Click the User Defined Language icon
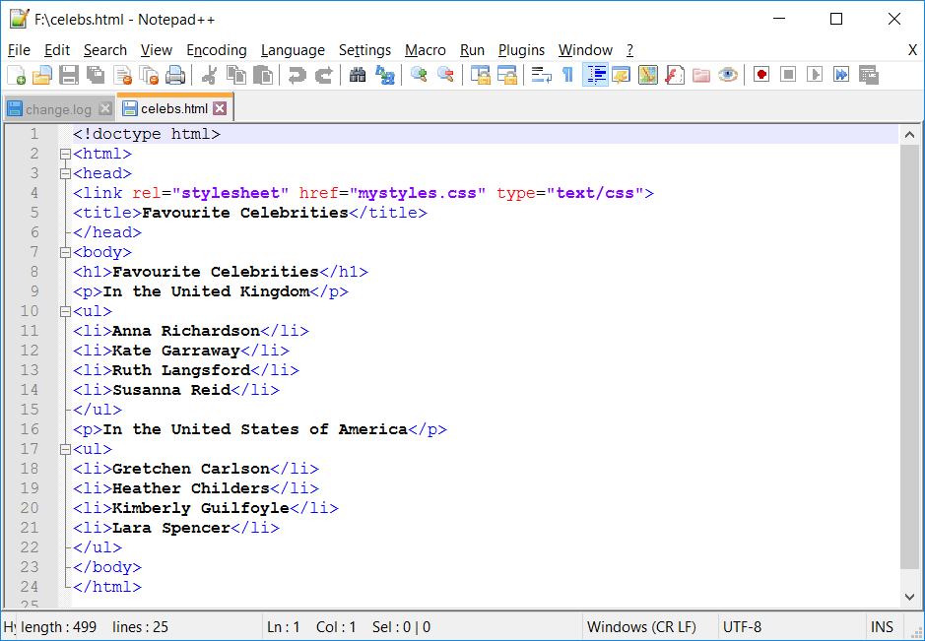The image size is (925, 641). [x=622, y=76]
